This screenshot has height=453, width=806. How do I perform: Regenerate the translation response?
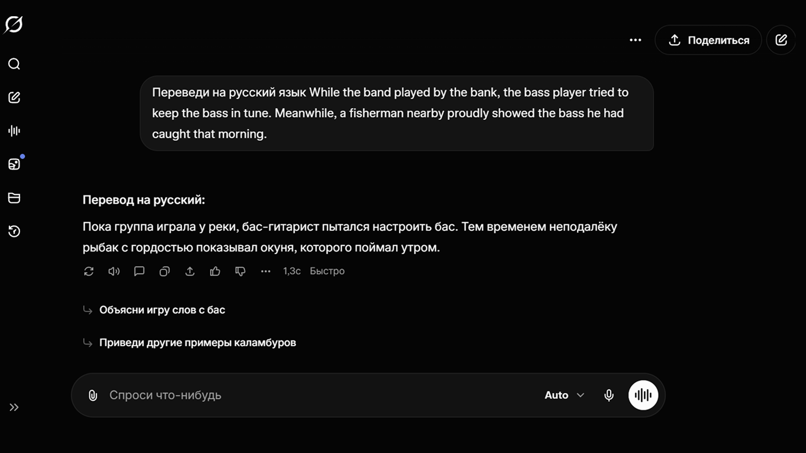click(88, 271)
